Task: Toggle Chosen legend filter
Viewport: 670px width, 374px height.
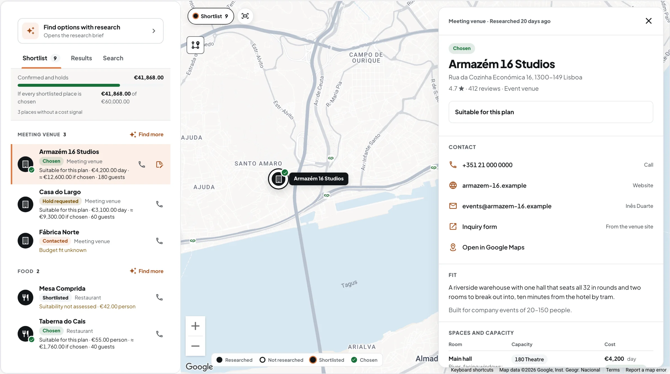Action: 365,360
